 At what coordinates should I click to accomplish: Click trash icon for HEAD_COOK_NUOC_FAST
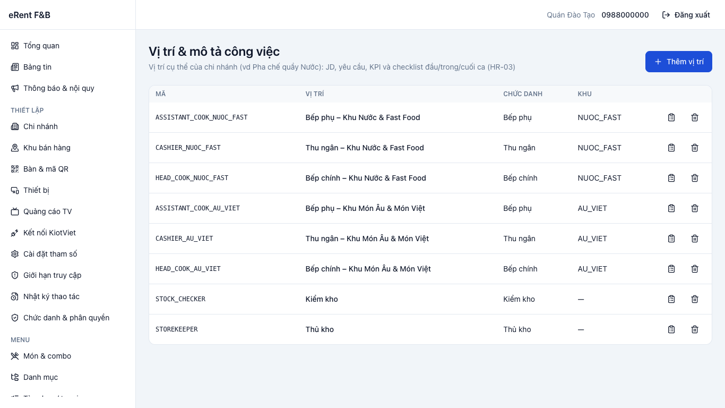(695, 178)
